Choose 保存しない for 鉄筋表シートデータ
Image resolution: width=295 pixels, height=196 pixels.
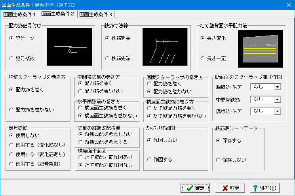pyautogui.click(x=231, y=160)
